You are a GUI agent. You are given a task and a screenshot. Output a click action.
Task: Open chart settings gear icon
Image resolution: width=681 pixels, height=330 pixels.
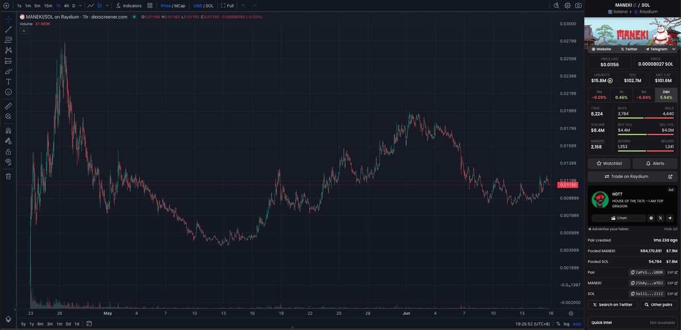pyautogui.click(x=567, y=6)
